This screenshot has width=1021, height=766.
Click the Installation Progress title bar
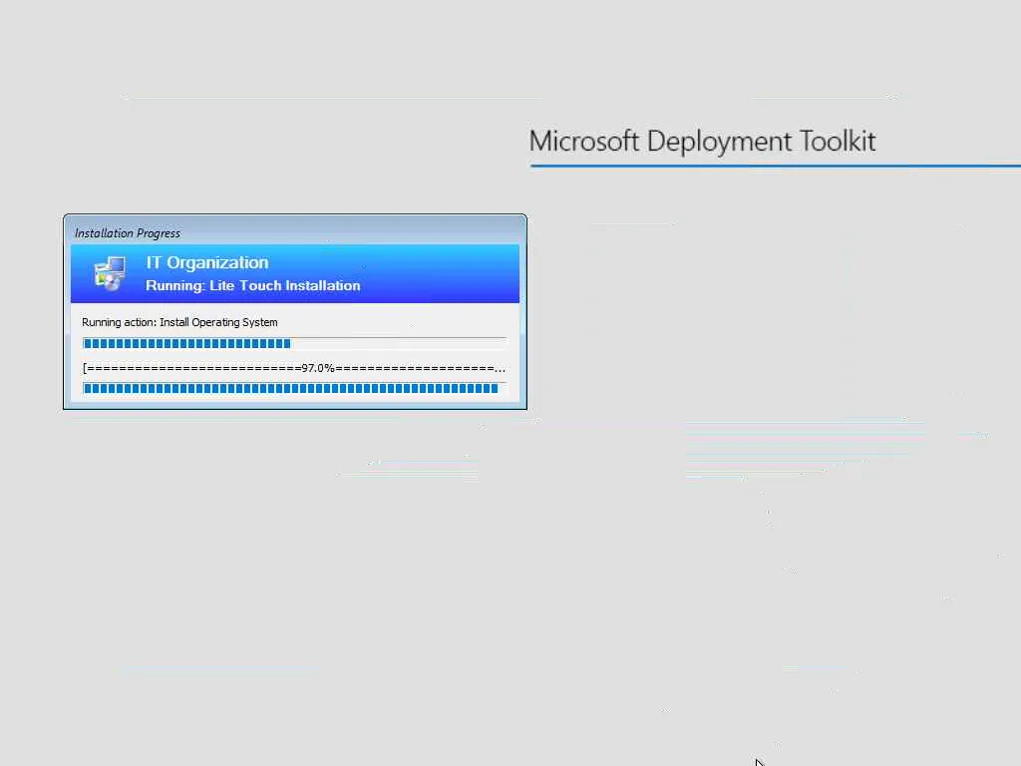click(x=295, y=232)
